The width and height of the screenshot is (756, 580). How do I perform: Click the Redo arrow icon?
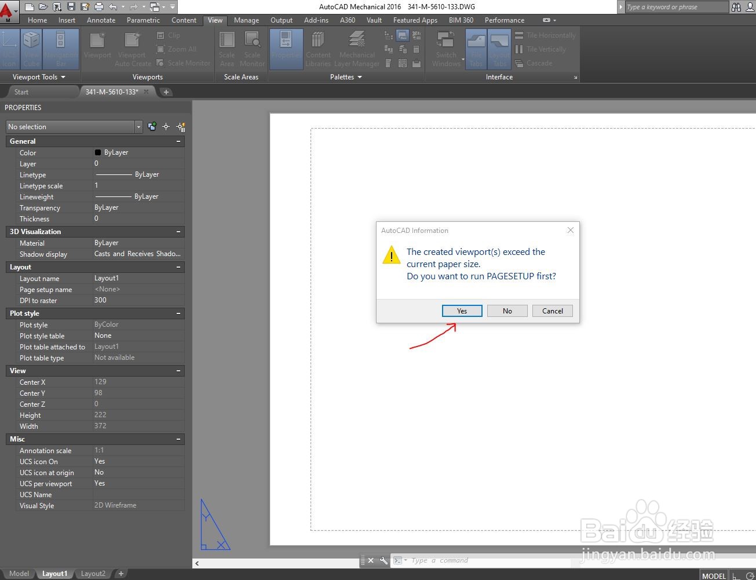coord(134,7)
